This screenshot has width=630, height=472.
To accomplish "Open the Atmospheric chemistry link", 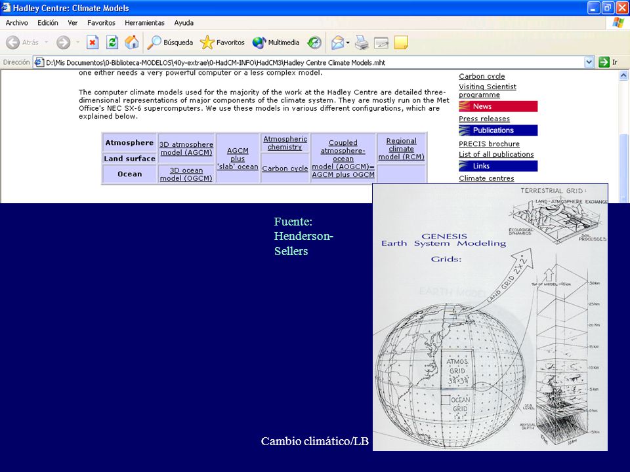I will [x=285, y=143].
